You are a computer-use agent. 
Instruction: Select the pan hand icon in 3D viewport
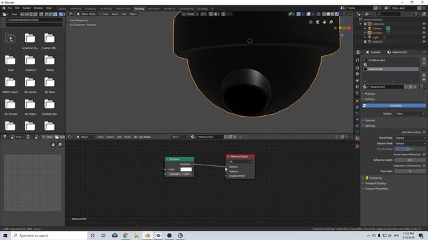(324, 22)
